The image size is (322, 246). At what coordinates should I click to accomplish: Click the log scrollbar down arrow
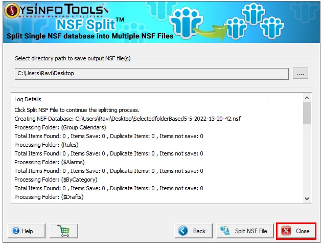point(307,199)
